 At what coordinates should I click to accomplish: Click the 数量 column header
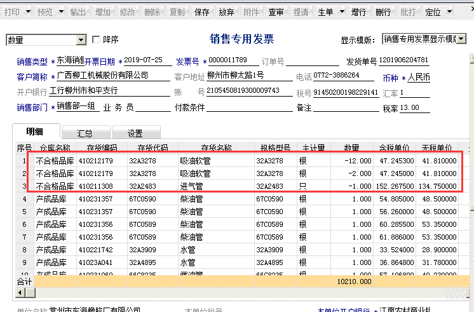tap(352, 147)
